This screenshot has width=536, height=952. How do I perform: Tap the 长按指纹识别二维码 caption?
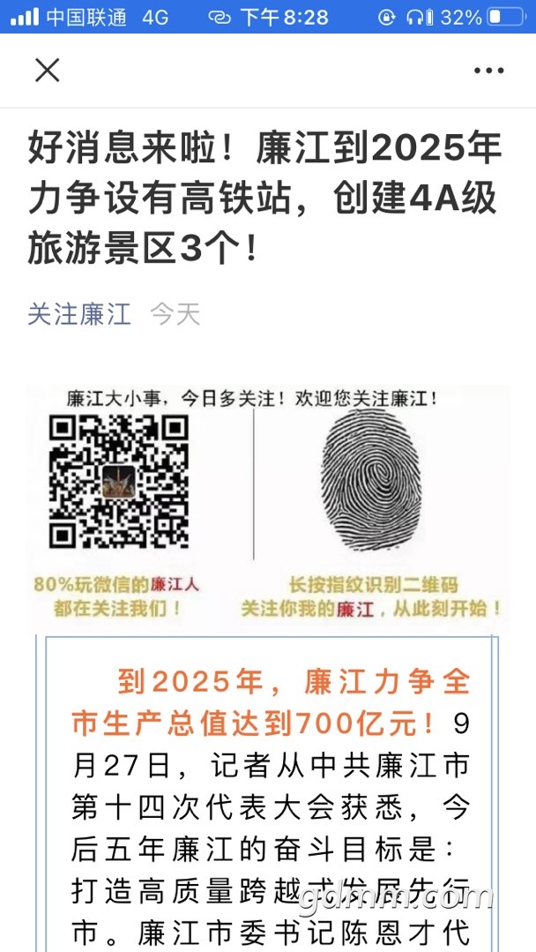coord(372,585)
